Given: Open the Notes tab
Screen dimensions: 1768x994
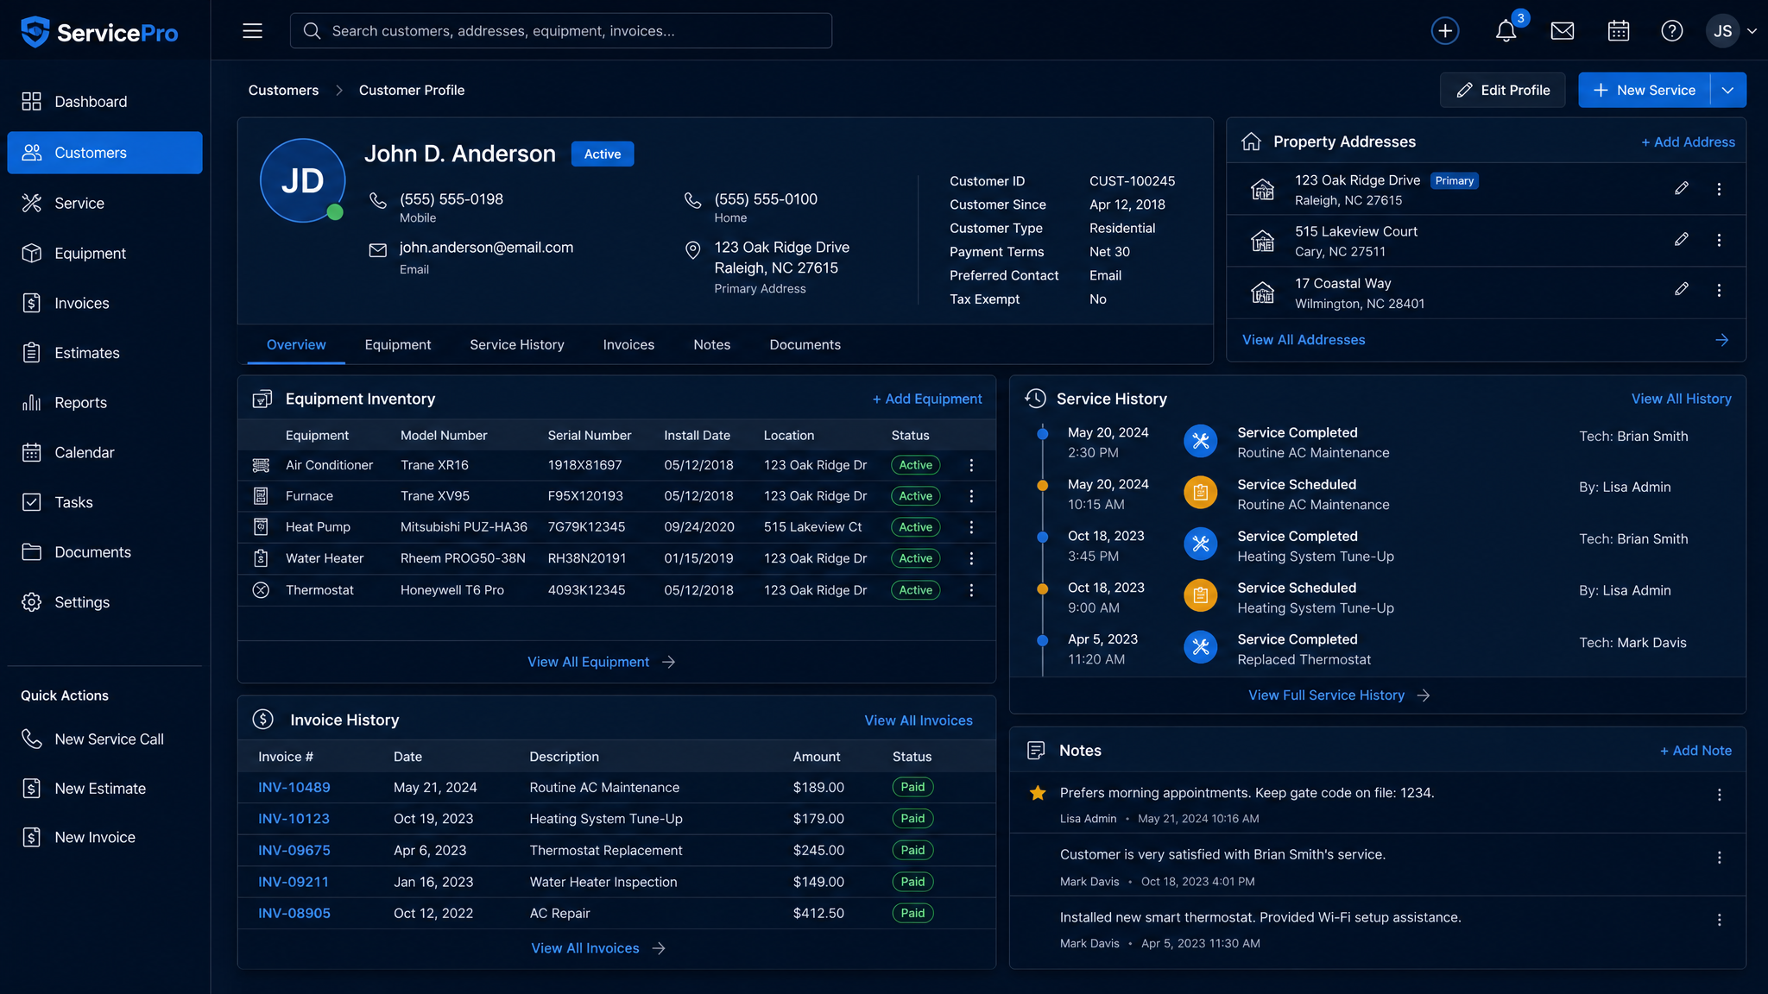Looking at the screenshot, I should 711,344.
